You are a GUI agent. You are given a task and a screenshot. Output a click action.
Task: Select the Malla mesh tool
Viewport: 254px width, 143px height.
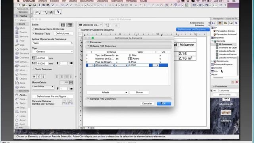point(22,87)
